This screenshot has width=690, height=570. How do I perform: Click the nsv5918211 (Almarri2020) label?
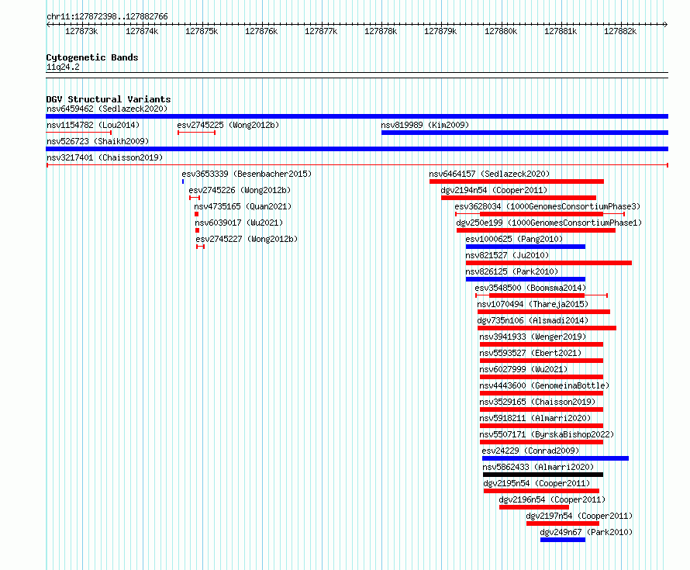535,418
